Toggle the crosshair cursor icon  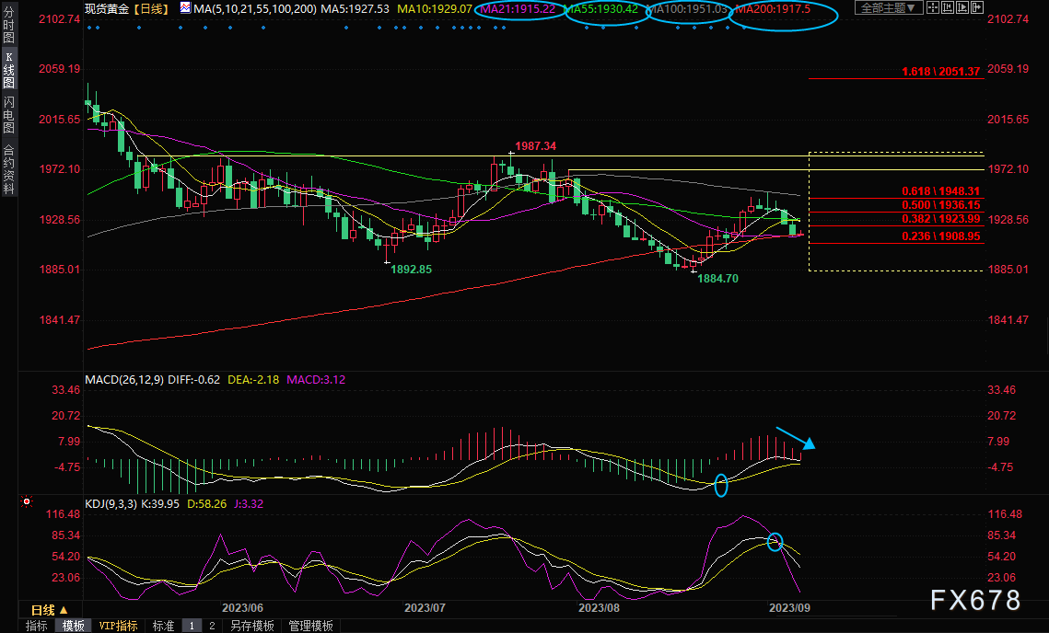(x=933, y=8)
